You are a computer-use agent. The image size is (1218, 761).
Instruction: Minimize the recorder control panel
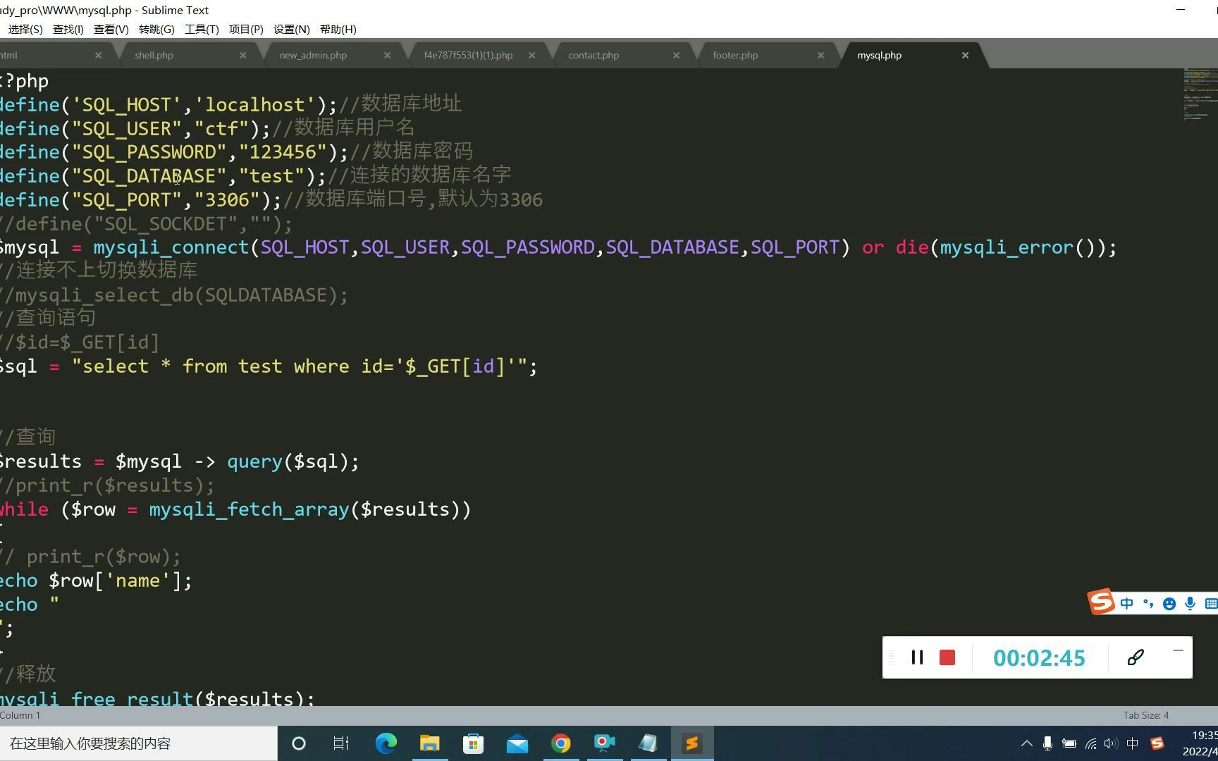pos(1177,650)
